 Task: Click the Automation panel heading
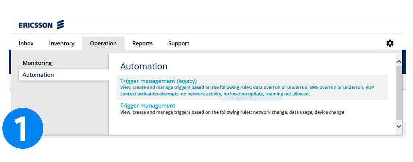pyautogui.click(x=144, y=67)
